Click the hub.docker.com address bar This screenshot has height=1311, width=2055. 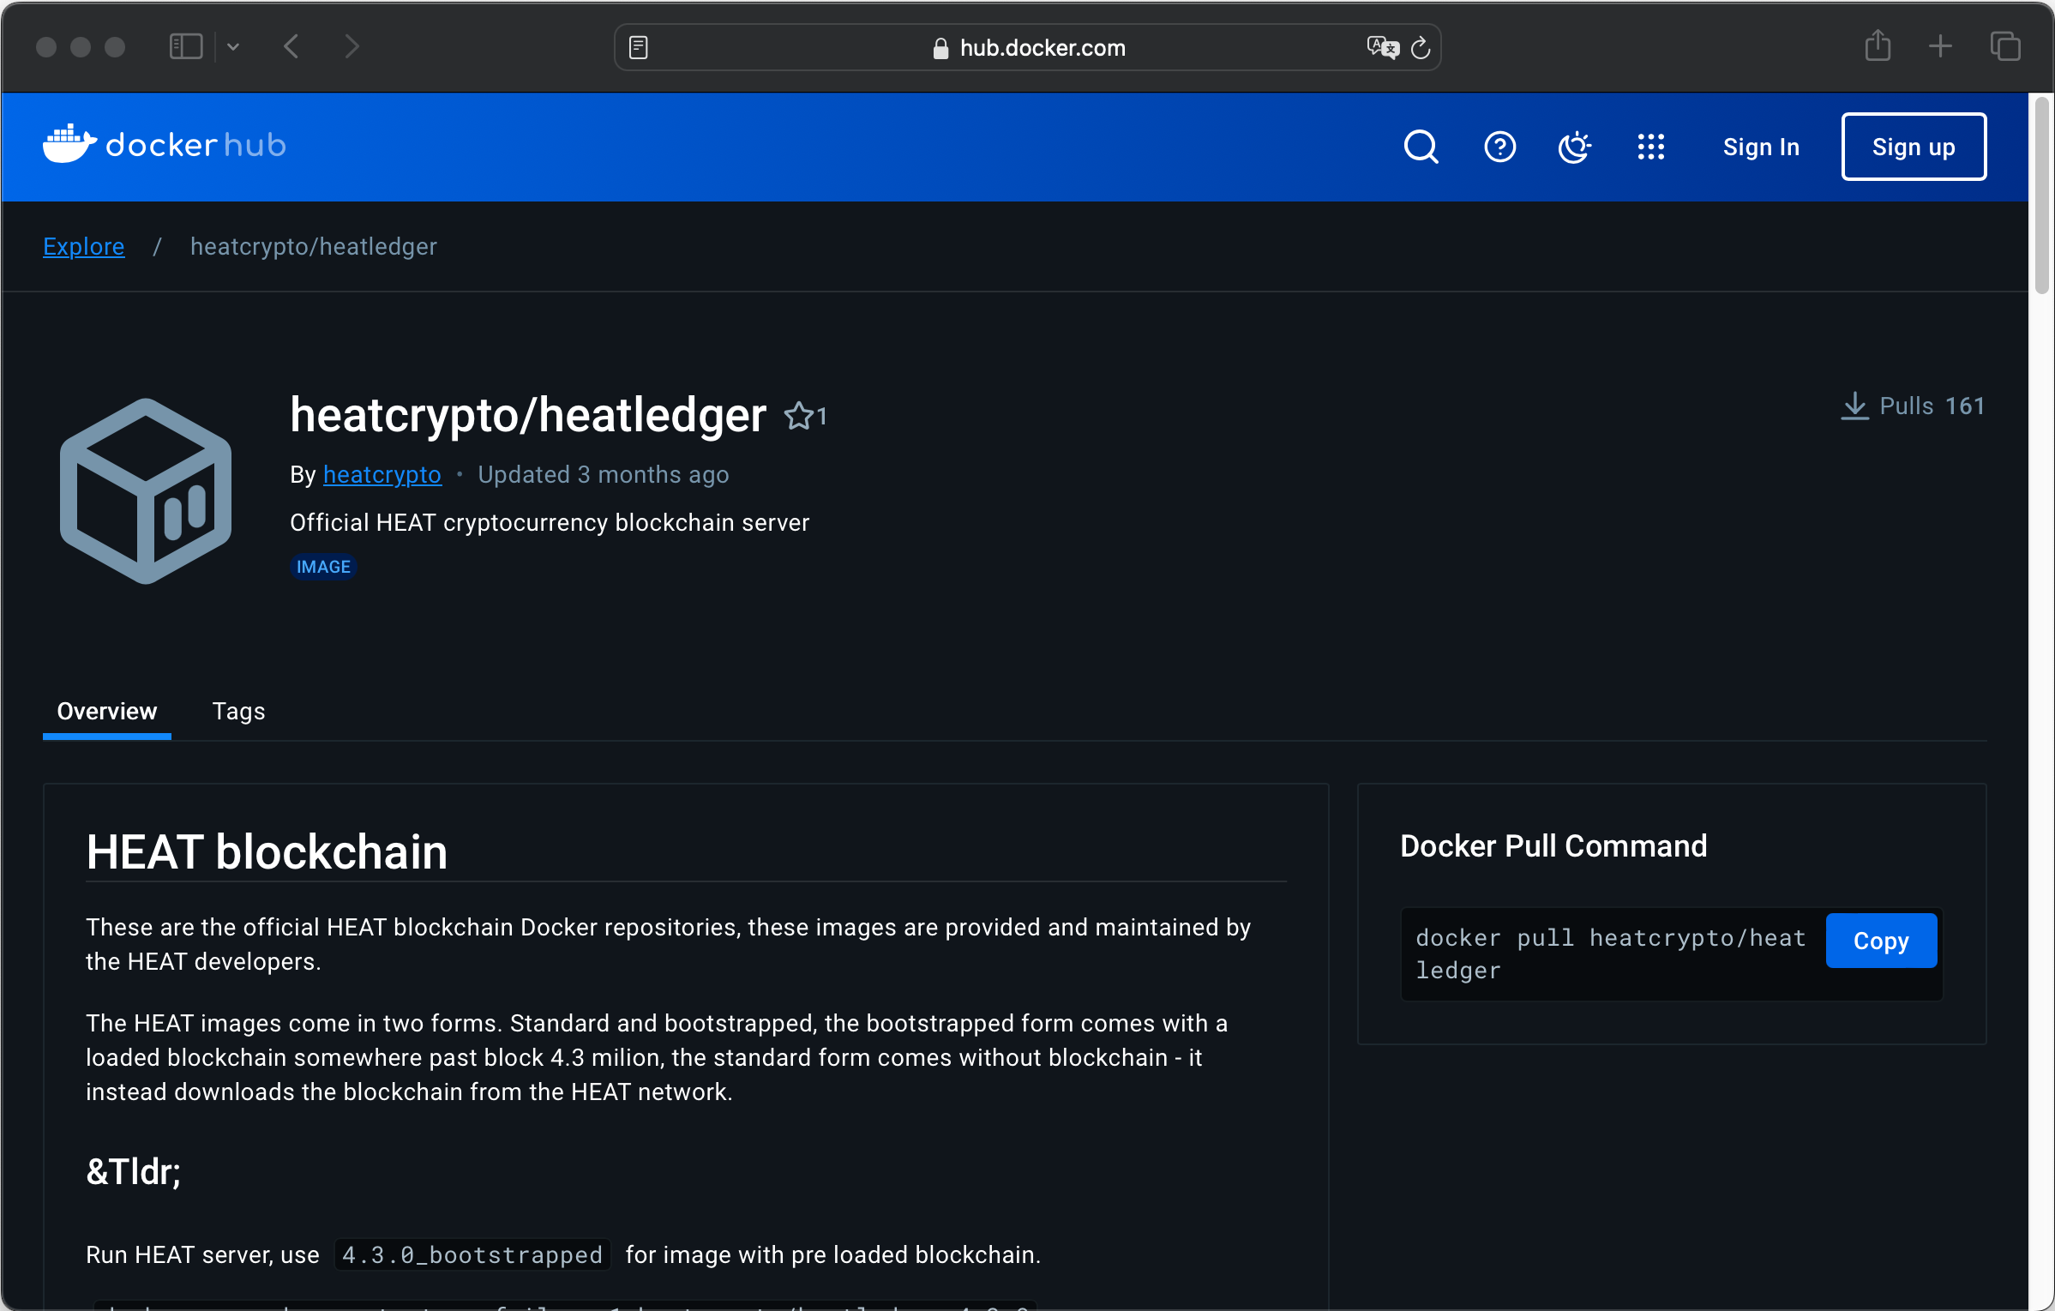pyautogui.click(x=1027, y=47)
